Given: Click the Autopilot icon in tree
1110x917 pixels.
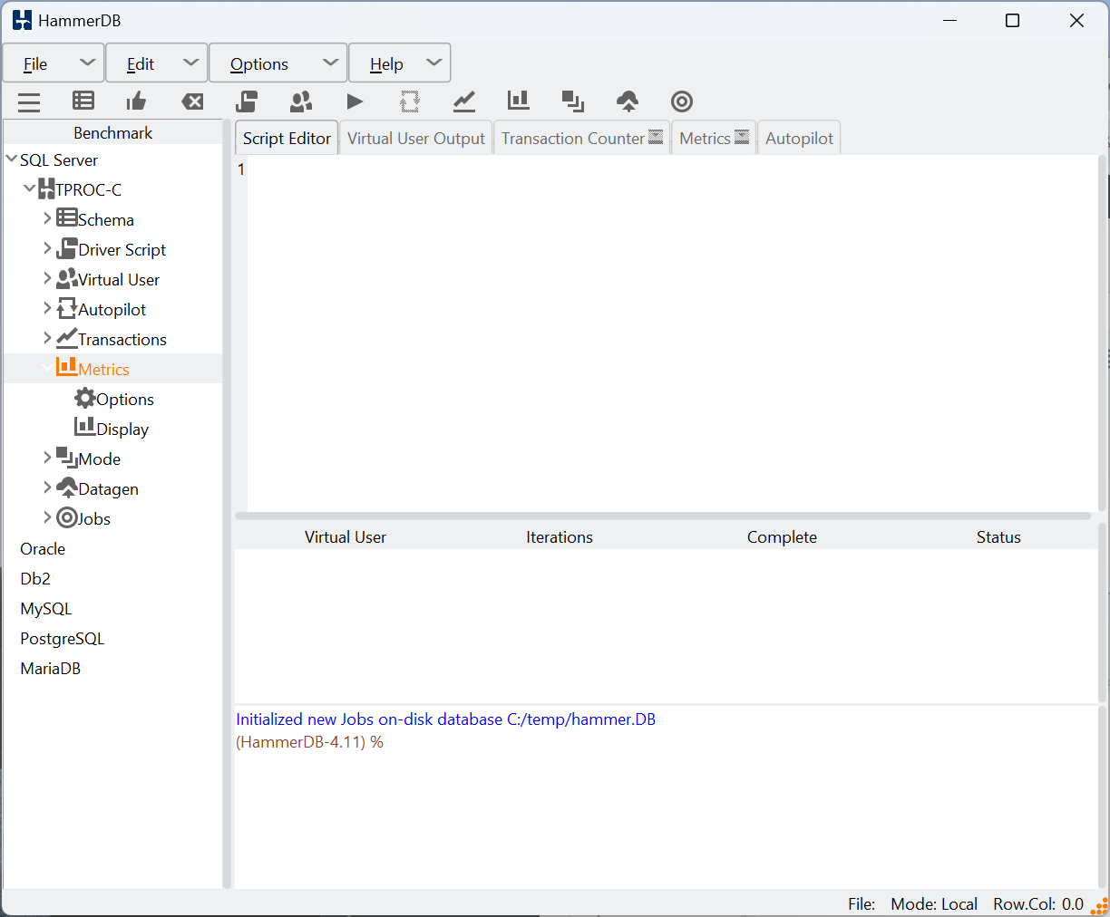Looking at the screenshot, I should (66, 308).
